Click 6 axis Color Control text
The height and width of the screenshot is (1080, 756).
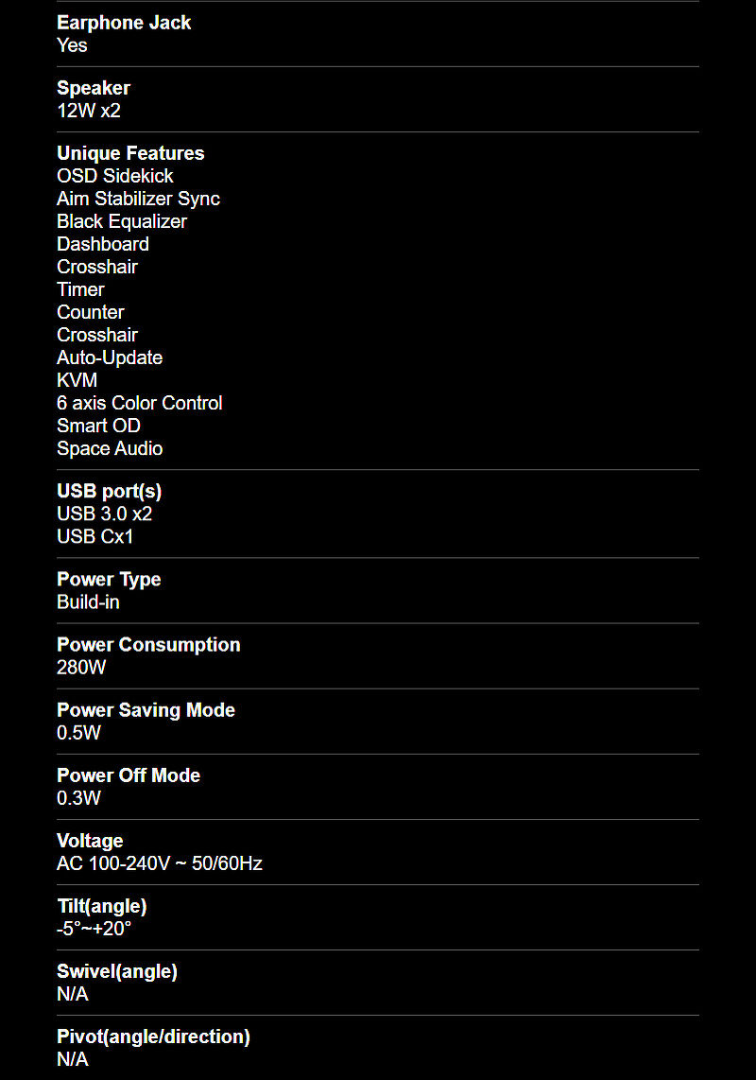[140, 403]
